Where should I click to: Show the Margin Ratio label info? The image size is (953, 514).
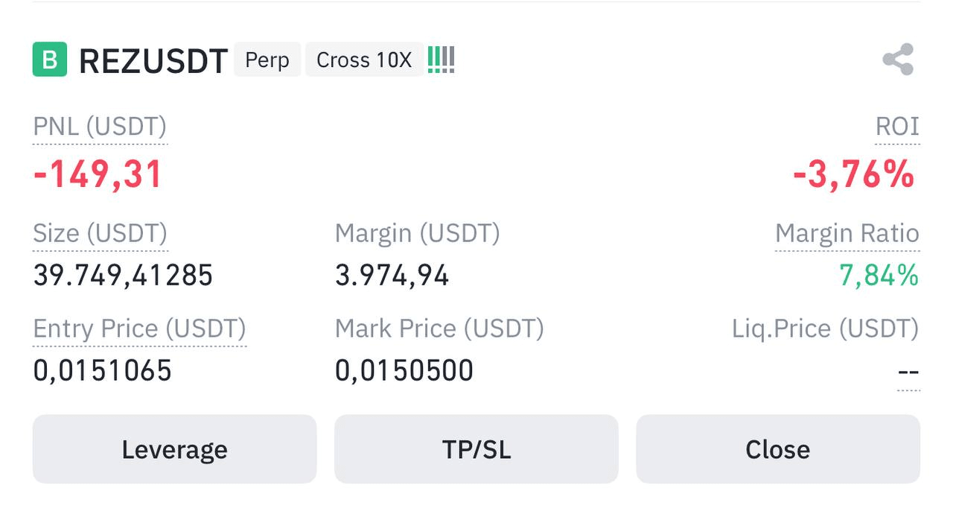[847, 234]
